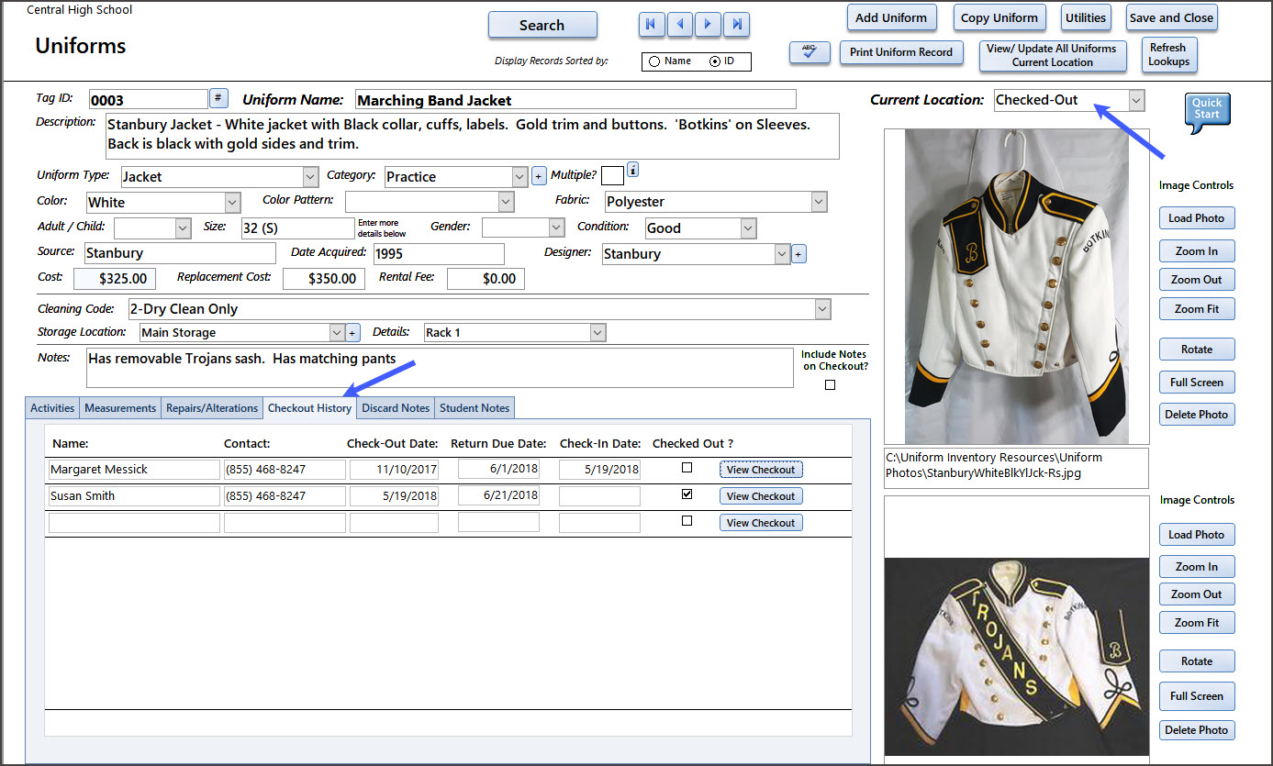Run the spell check icon button

pos(809,53)
